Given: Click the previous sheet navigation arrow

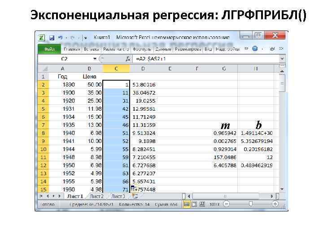Looking at the screenshot, I should click(x=48, y=196).
